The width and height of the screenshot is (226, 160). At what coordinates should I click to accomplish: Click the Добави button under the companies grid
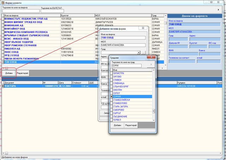[x=9, y=73]
